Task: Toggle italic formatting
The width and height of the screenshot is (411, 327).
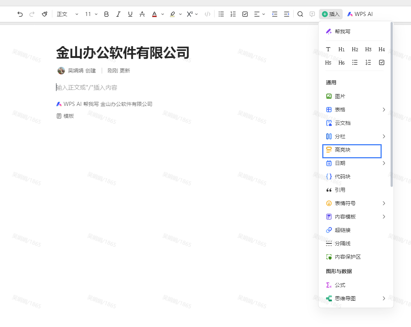Action: (118, 14)
